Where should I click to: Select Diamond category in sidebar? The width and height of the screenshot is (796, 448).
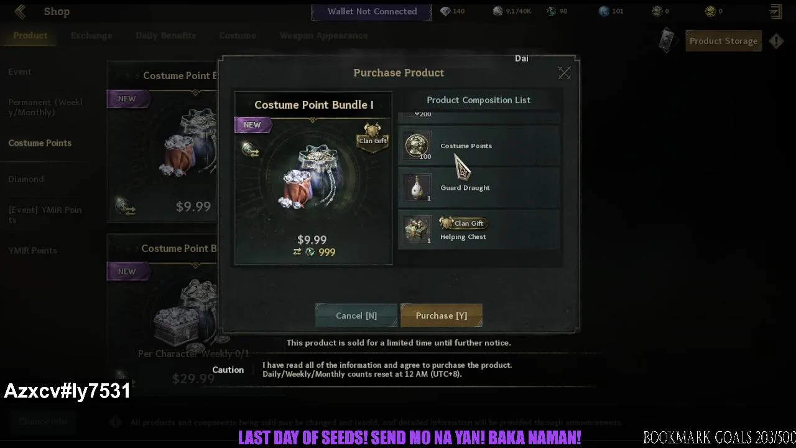click(x=26, y=179)
